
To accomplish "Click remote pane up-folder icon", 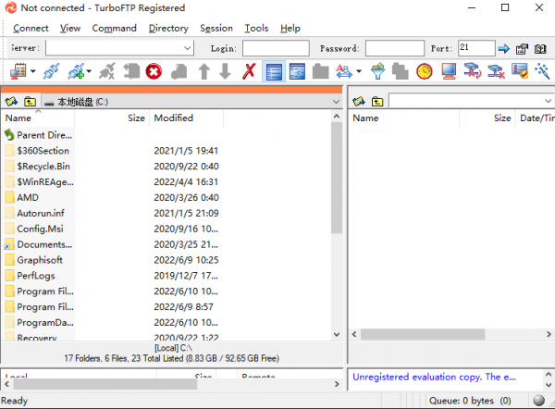I will 377,102.
